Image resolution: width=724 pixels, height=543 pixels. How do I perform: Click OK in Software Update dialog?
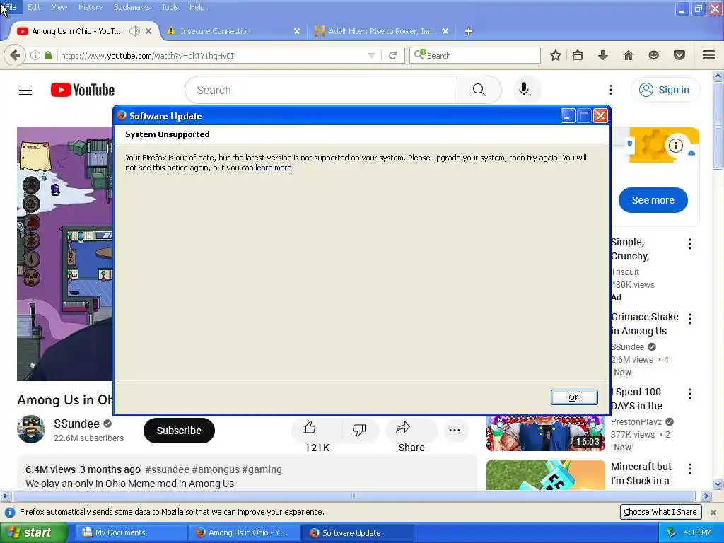pyautogui.click(x=574, y=397)
